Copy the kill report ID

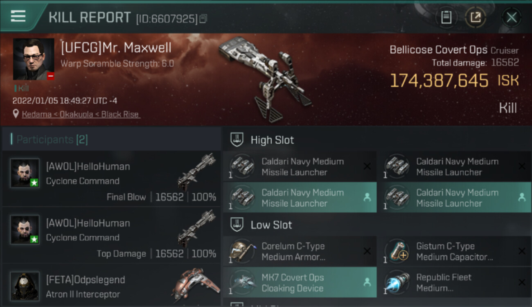click(x=203, y=19)
